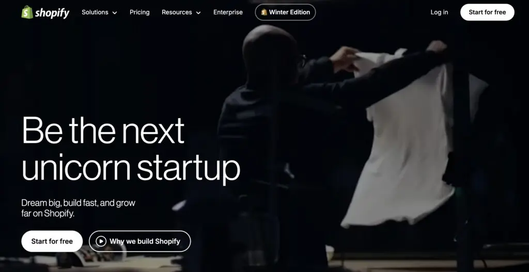529x272 pixels.
Task: Click the shopify wordmark in header
Action: (x=52, y=13)
